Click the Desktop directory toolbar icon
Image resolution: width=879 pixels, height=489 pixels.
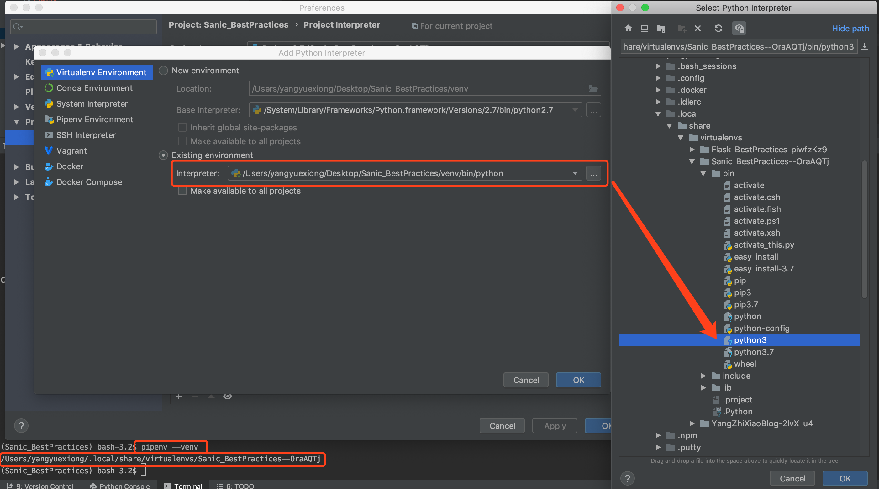[644, 28]
